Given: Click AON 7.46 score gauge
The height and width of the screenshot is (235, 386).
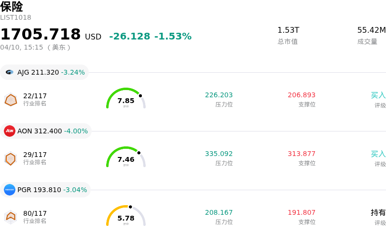Looking at the screenshot, I should click(x=126, y=158).
